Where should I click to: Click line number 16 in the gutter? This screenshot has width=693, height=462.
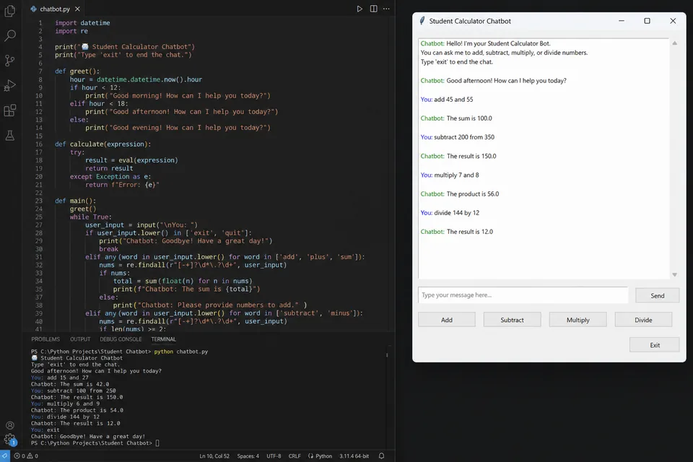point(39,144)
